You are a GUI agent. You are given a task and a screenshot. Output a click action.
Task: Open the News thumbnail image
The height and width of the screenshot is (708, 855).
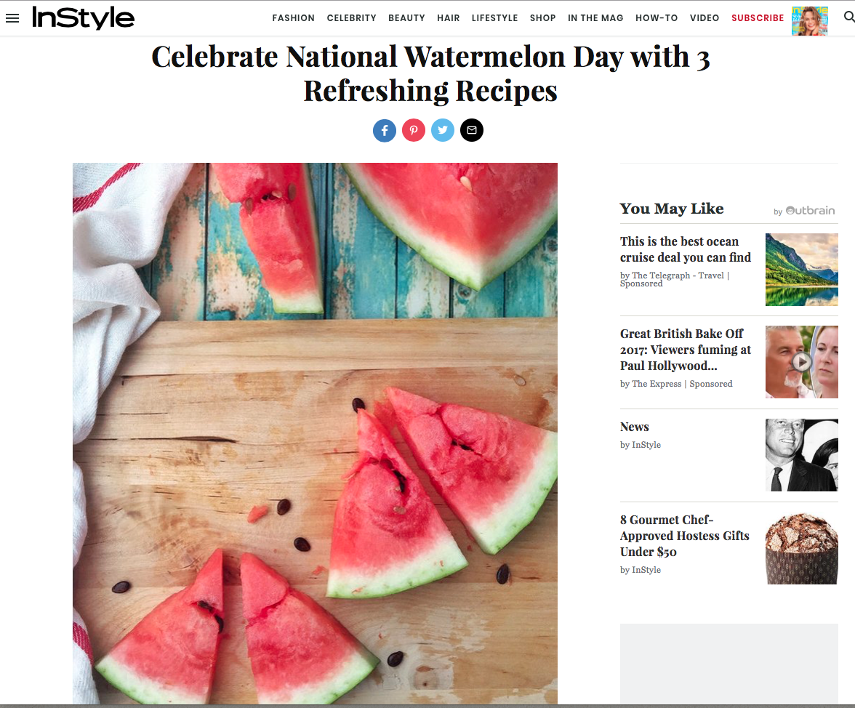pyautogui.click(x=801, y=455)
